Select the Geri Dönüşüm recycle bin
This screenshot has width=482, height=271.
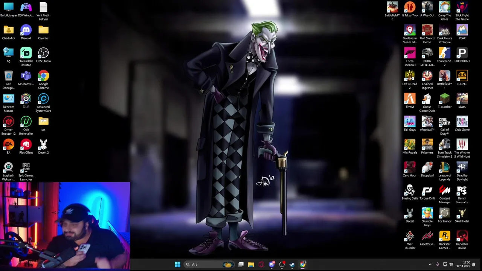point(8,76)
